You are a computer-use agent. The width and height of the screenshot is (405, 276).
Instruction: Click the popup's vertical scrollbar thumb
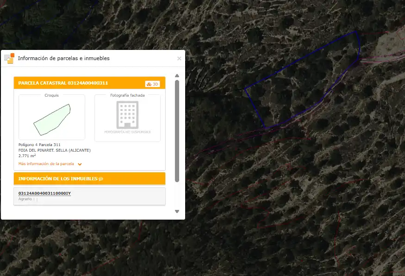tap(177, 131)
